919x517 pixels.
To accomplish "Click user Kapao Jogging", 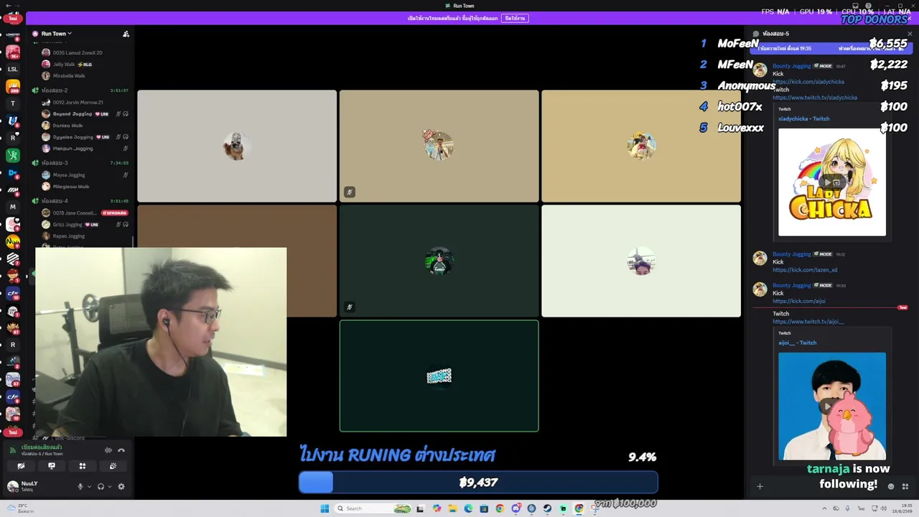I will [69, 236].
